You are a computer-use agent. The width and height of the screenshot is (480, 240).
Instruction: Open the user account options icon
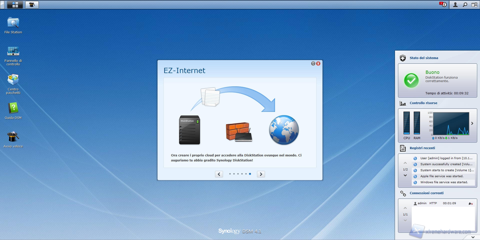click(455, 5)
